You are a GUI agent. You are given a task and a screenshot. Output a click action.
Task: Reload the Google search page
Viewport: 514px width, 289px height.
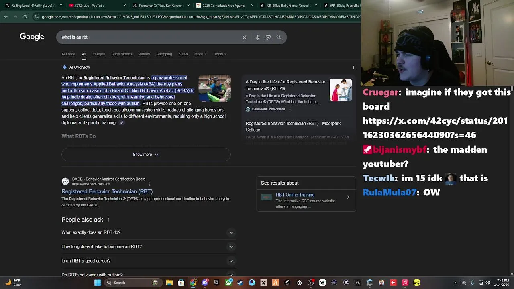(x=25, y=17)
